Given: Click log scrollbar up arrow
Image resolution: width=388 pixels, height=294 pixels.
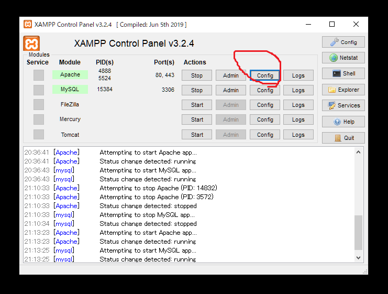Looking at the screenshot, I should [358, 152].
